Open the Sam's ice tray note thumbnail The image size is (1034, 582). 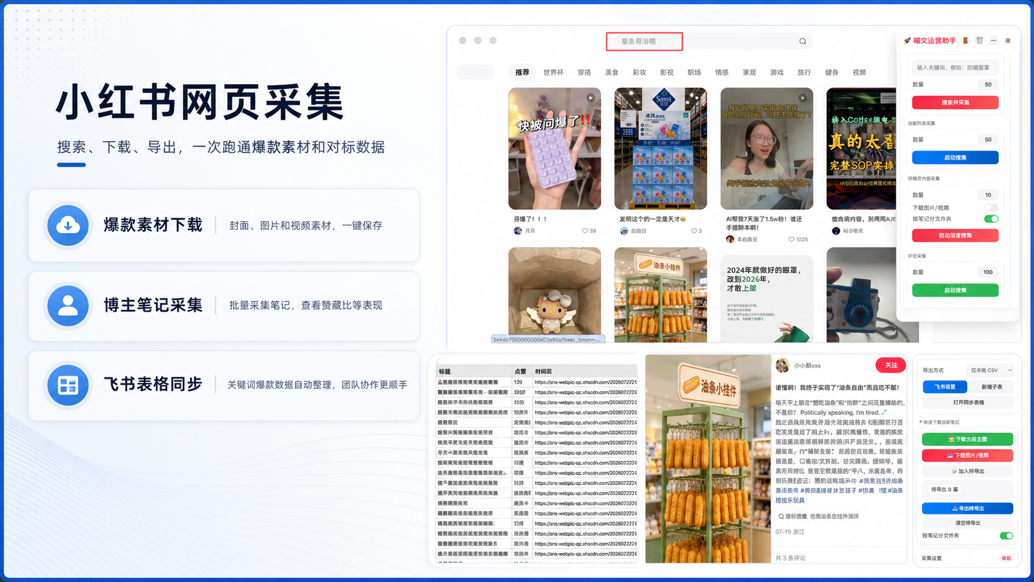(660, 148)
